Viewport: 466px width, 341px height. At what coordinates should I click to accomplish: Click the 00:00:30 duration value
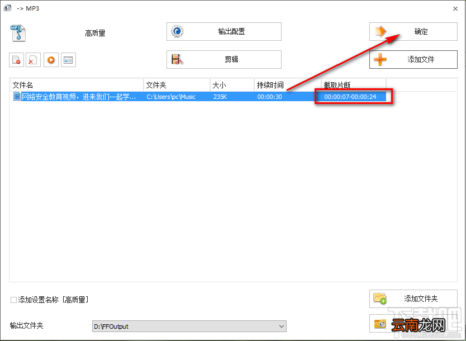click(x=269, y=97)
